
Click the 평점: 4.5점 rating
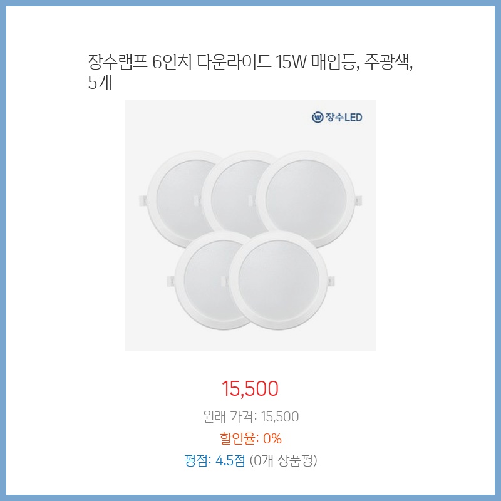click(x=214, y=460)
